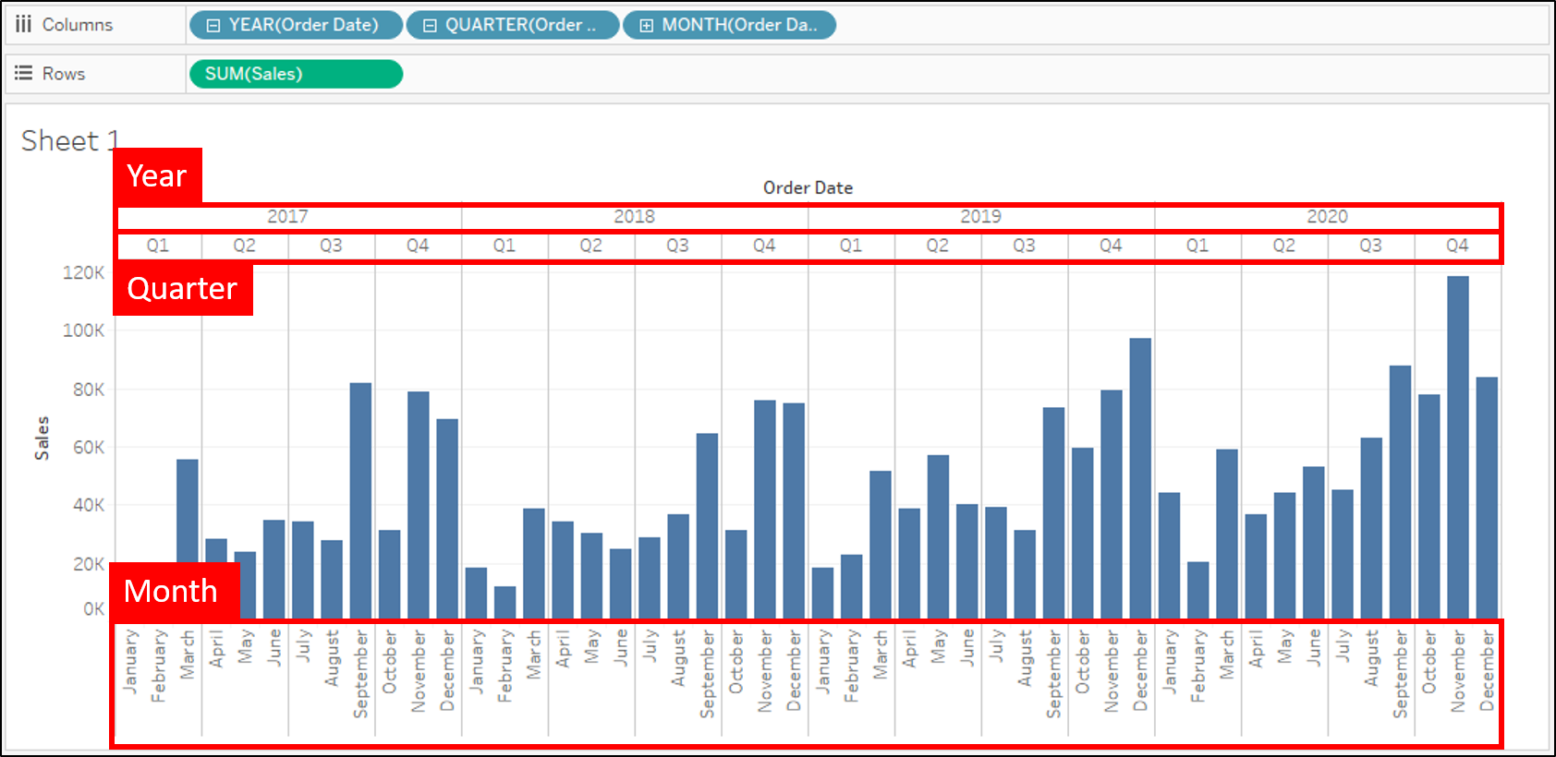This screenshot has width=1556, height=757.
Task: Select the 2020 year column header
Action: [x=1327, y=217]
